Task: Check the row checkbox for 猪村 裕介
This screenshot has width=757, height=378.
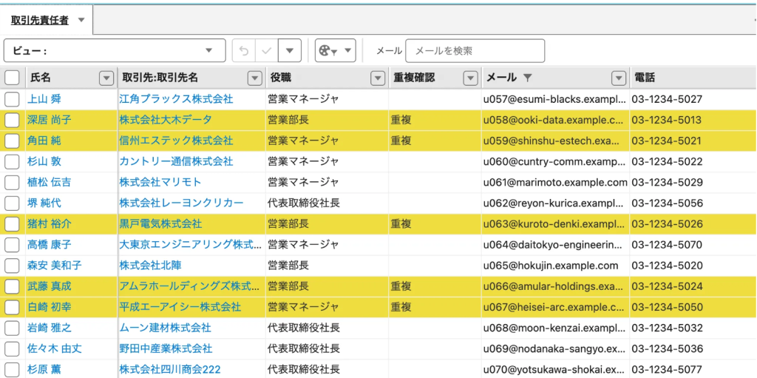Action: tap(12, 224)
